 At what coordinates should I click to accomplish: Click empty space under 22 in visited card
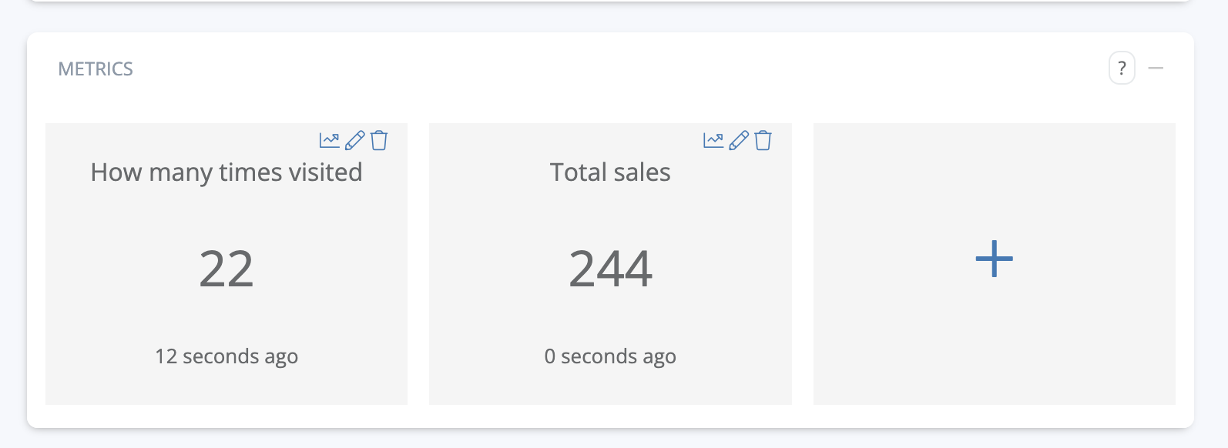[x=226, y=317]
